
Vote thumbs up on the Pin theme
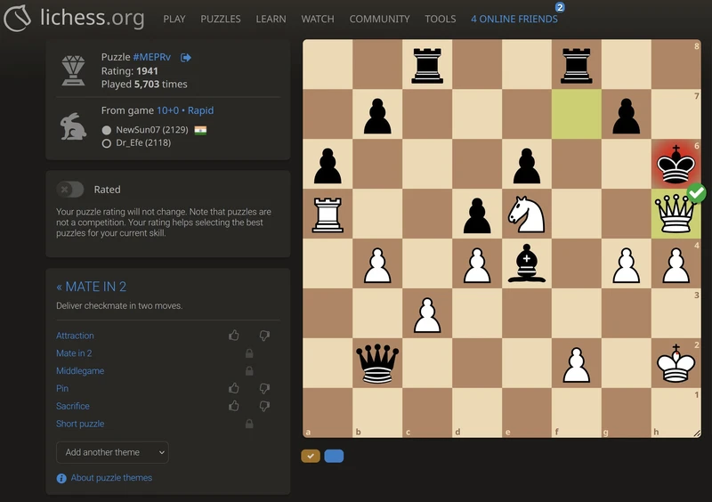[234, 389]
